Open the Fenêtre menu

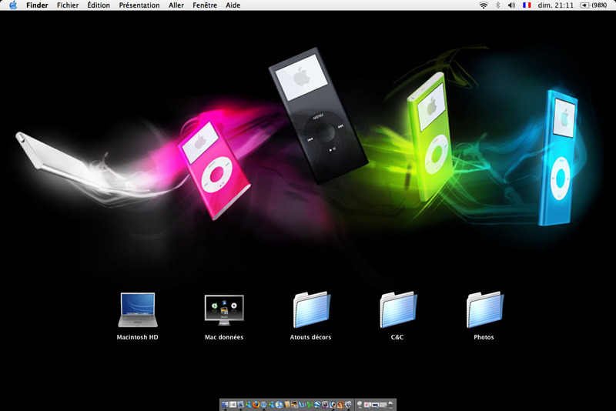pos(205,5)
